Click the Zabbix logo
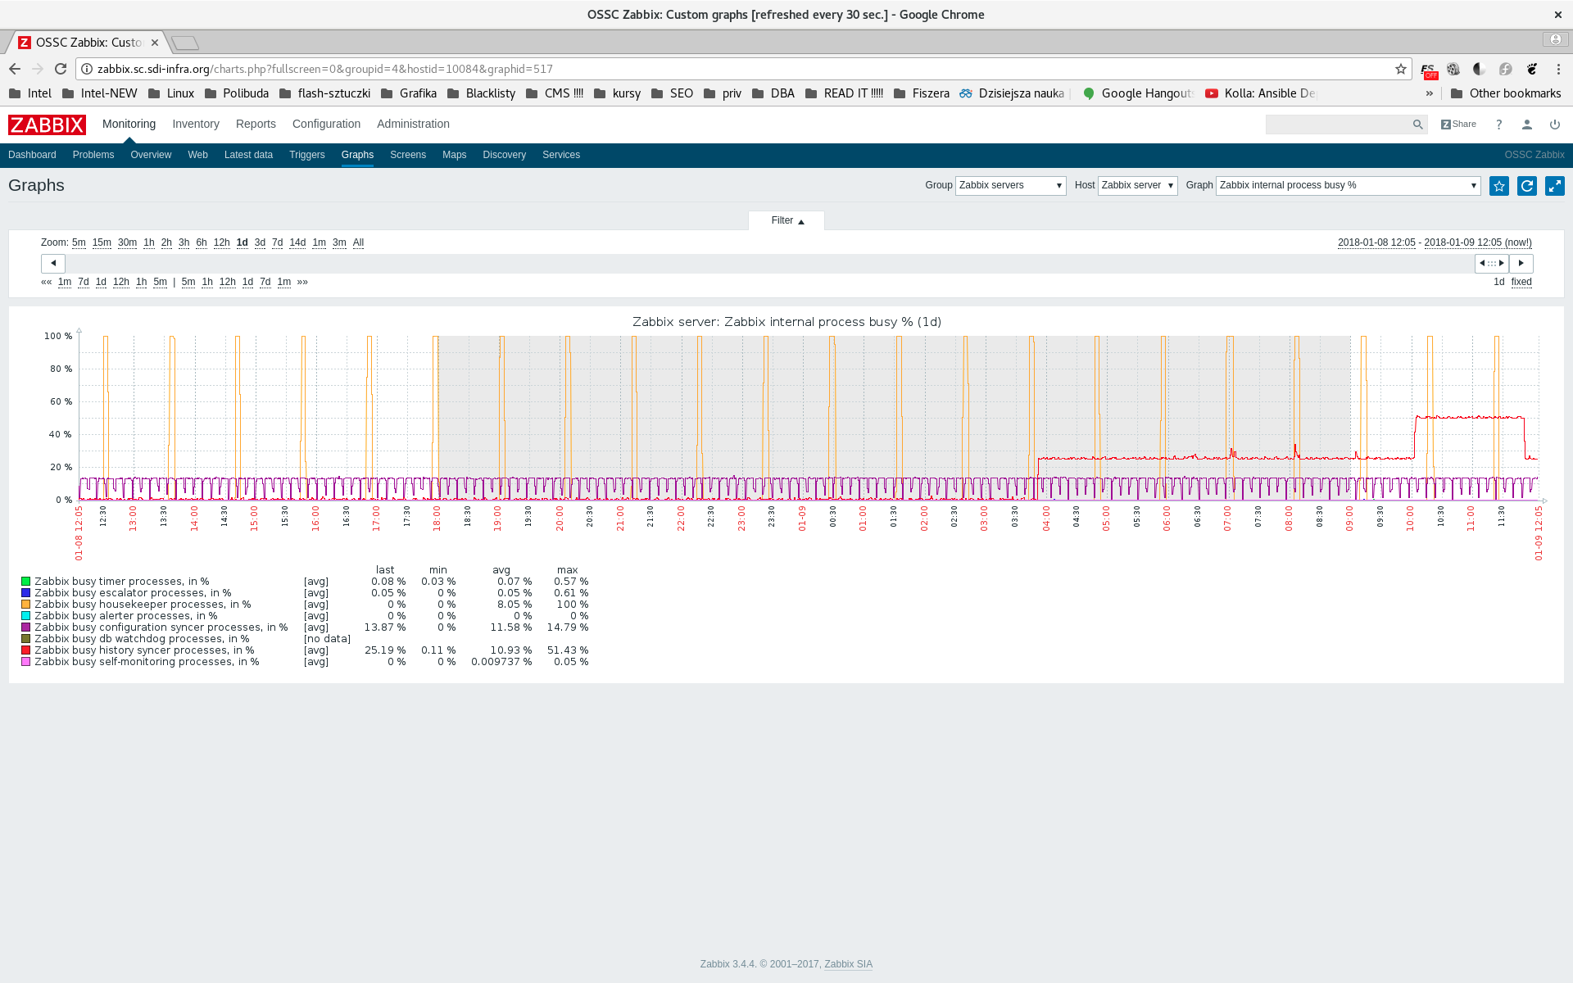The width and height of the screenshot is (1573, 983). tap(47, 125)
